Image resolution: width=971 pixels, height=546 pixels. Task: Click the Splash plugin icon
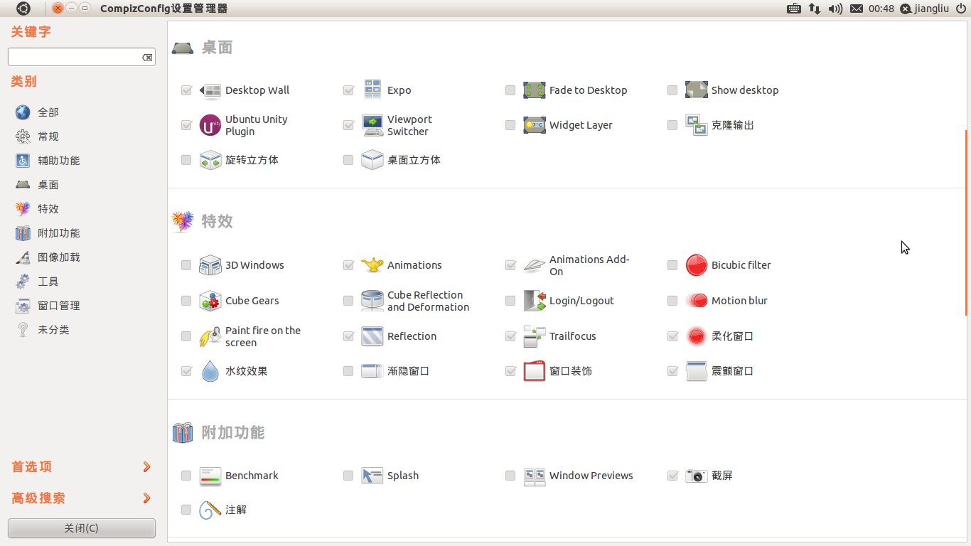pos(372,476)
